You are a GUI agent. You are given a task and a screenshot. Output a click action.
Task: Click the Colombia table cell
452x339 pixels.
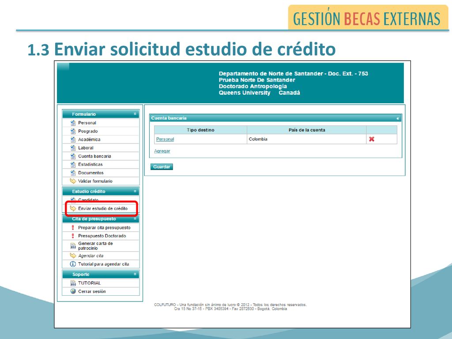307,139
